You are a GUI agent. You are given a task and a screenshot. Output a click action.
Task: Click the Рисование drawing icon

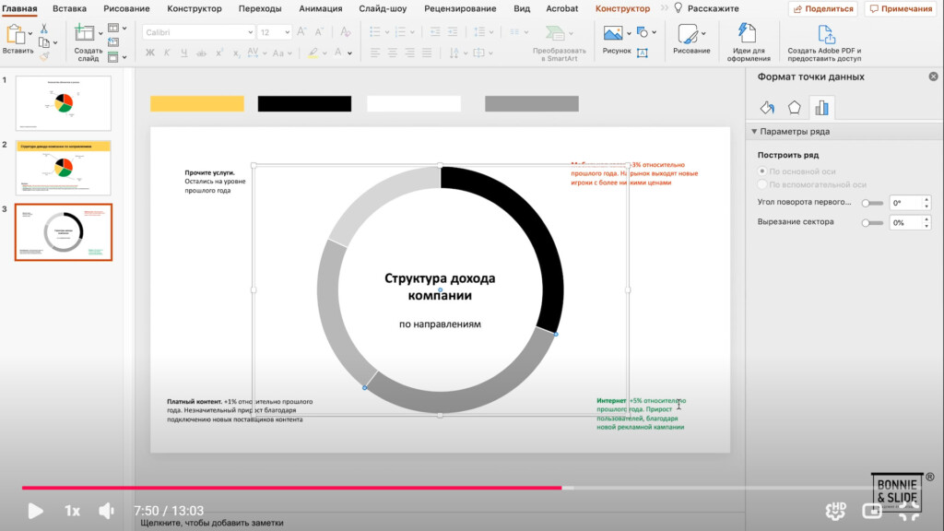tap(688, 34)
